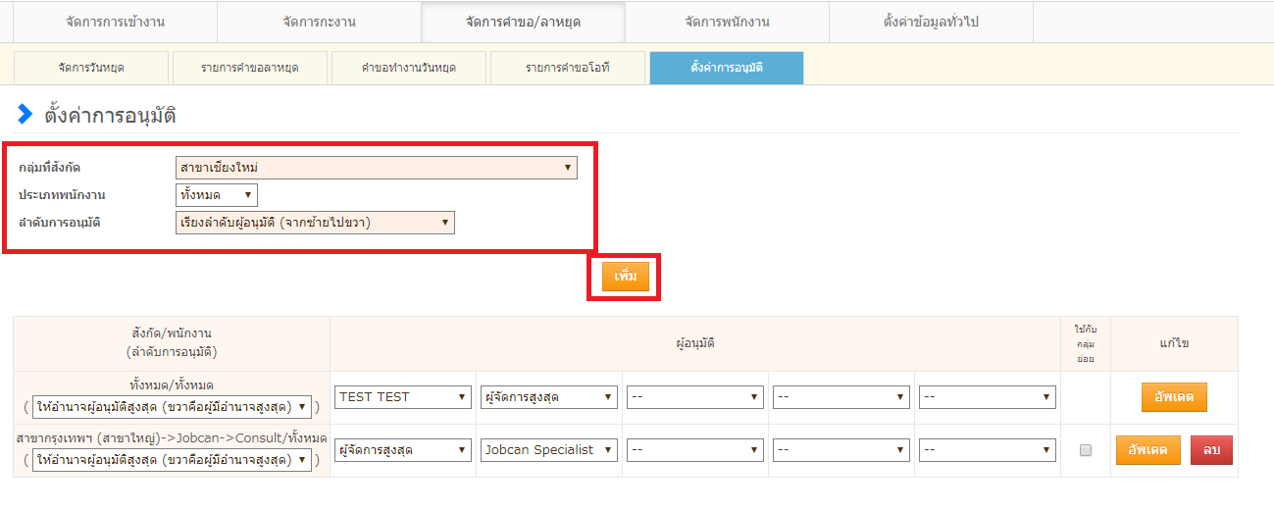Switch to รายการคำขอโอที sub-tab
Image resolution: width=1274 pixels, height=511 pixels.
(x=567, y=68)
